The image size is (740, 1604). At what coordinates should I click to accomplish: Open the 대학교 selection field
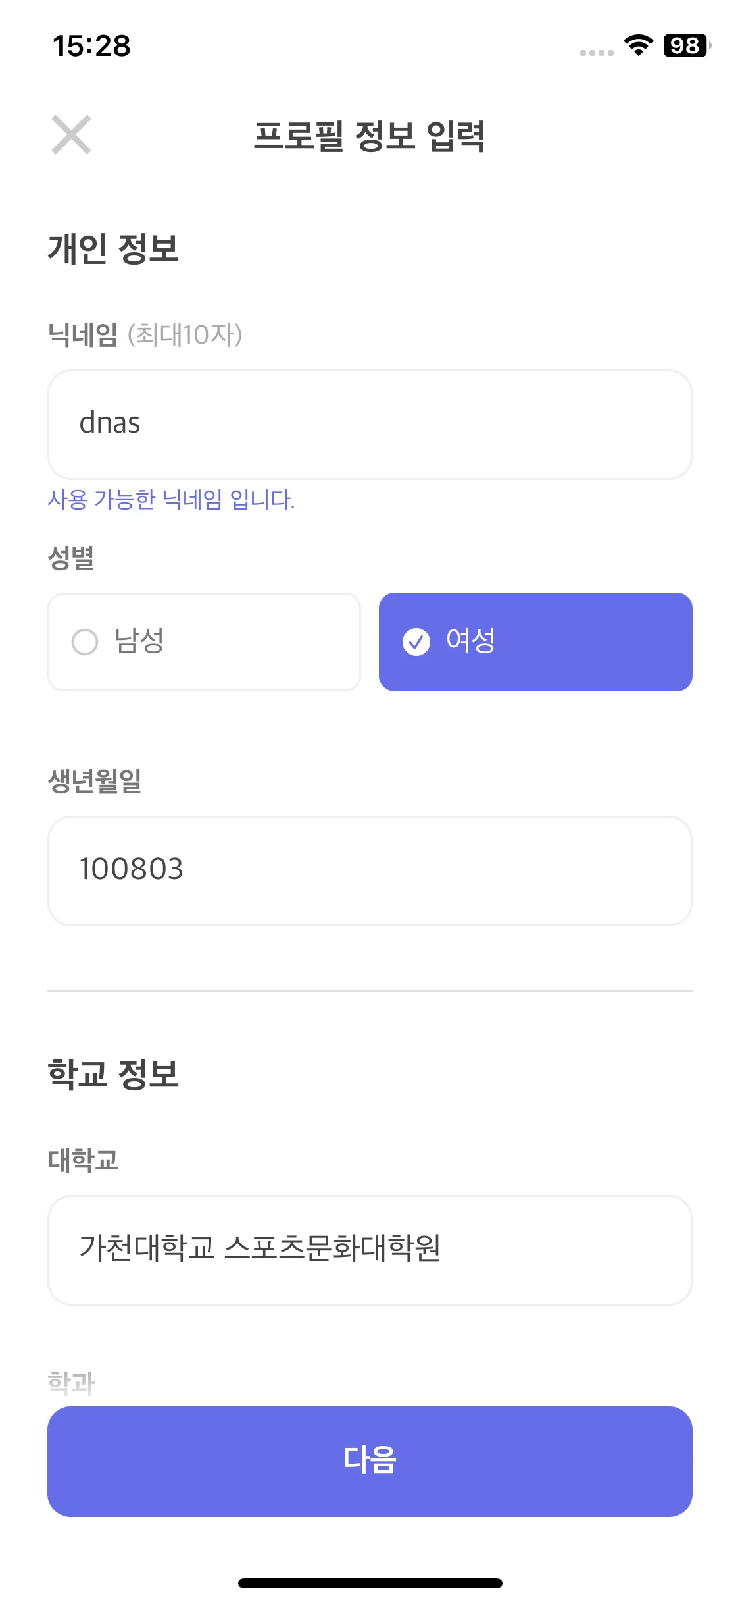370,1250
